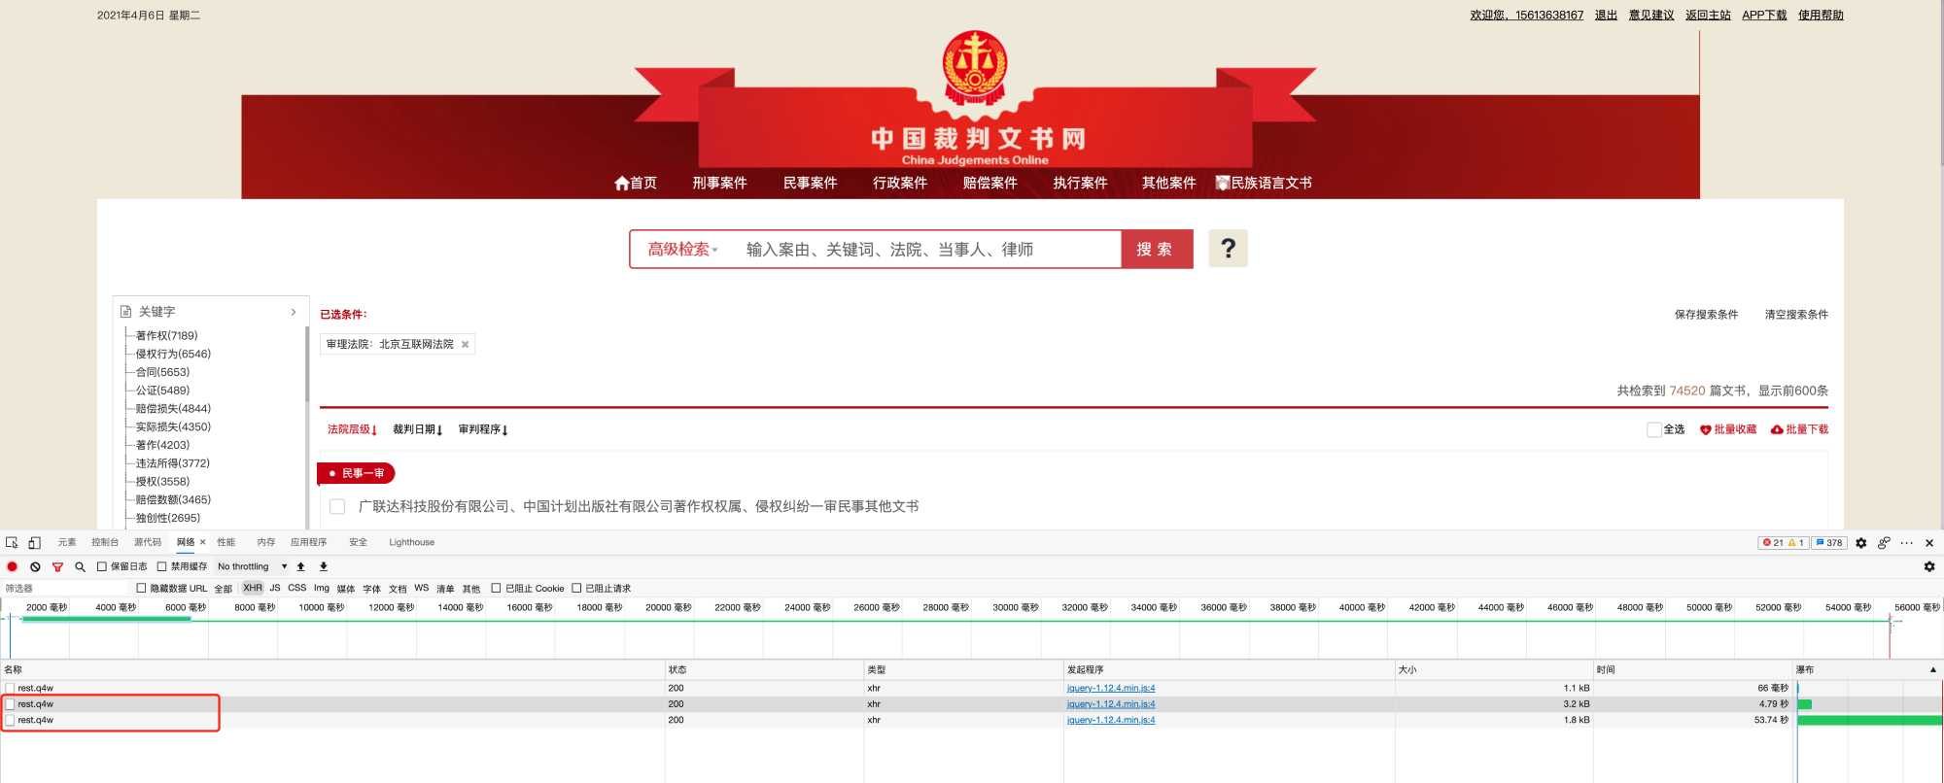Open the 民族语言文书 navigation menu
The image size is (1944, 783).
point(1264,183)
